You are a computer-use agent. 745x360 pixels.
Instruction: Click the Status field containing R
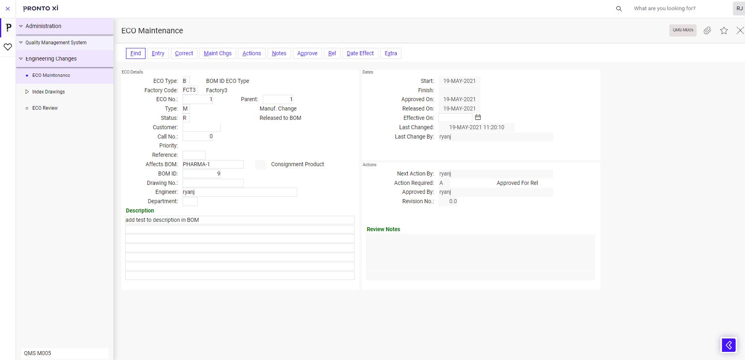click(x=186, y=118)
